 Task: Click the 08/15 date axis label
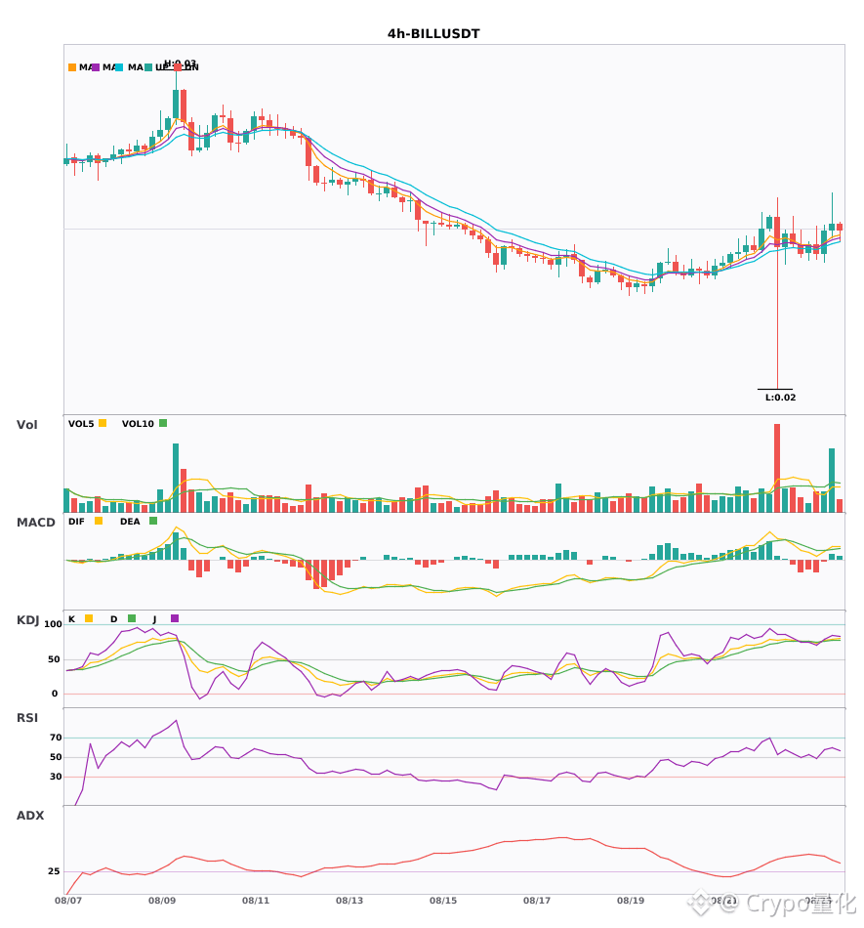(x=443, y=901)
